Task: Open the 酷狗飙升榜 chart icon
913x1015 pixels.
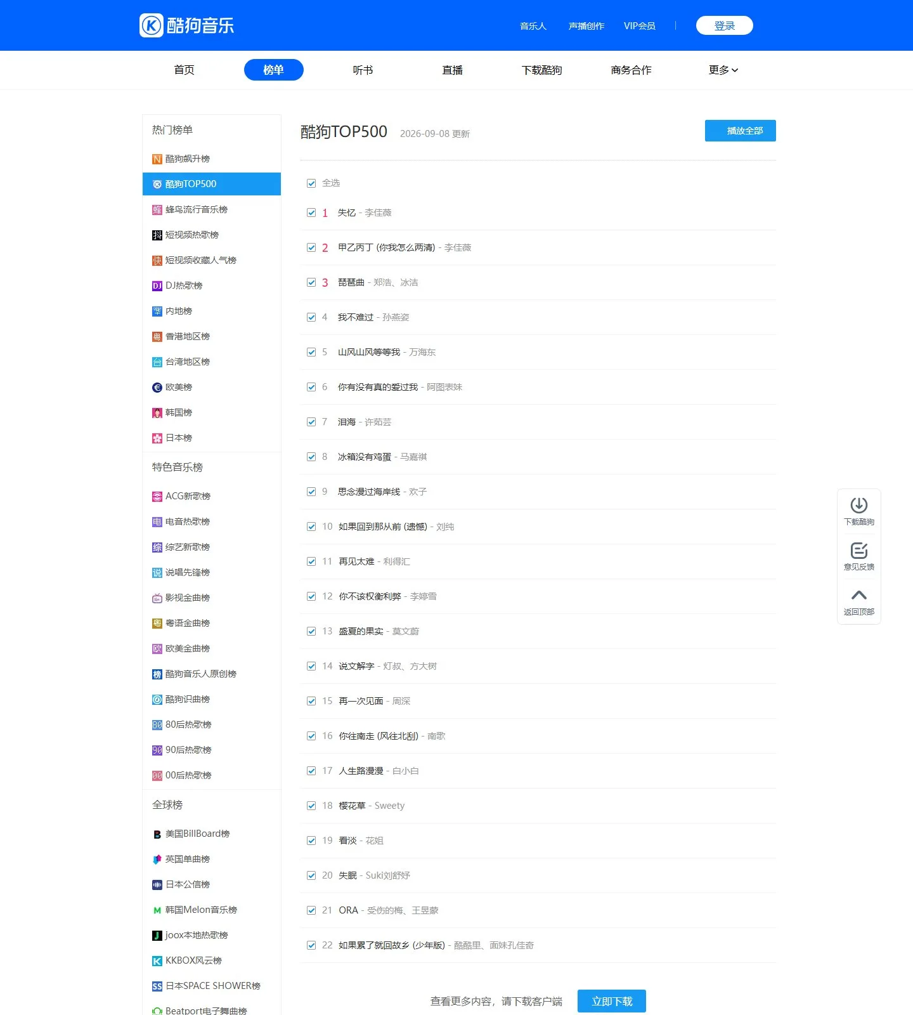Action: pyautogui.click(x=157, y=159)
